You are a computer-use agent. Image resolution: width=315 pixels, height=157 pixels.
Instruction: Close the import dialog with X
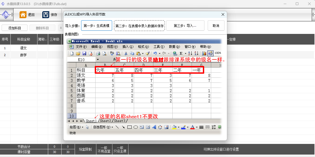point(223,15)
